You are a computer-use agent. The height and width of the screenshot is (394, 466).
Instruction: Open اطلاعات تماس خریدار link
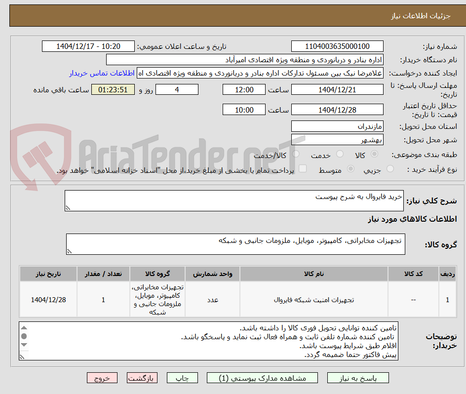(x=102, y=73)
